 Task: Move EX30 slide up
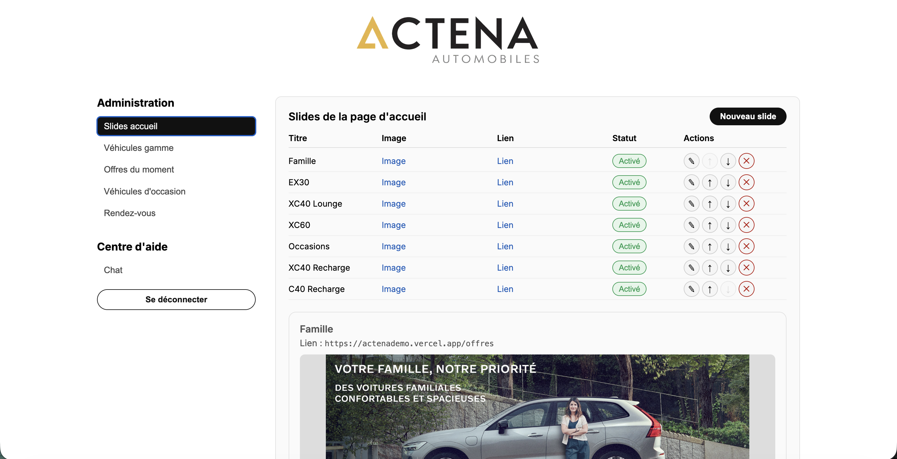click(710, 182)
